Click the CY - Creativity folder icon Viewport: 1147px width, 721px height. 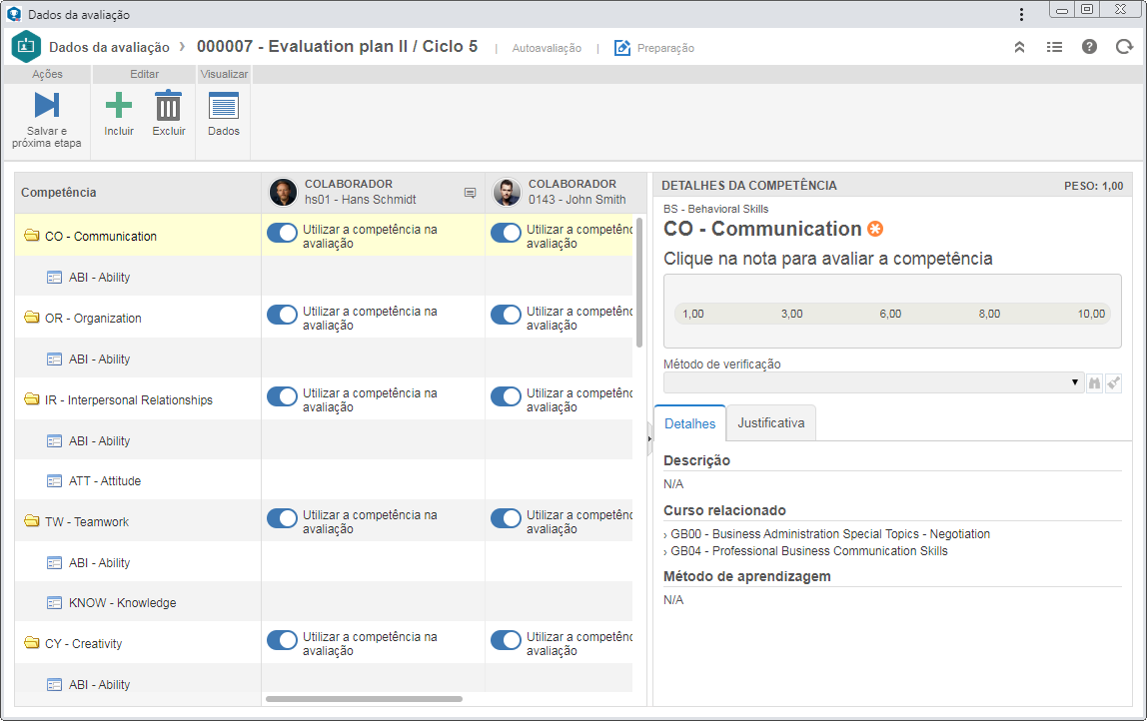[x=31, y=643]
